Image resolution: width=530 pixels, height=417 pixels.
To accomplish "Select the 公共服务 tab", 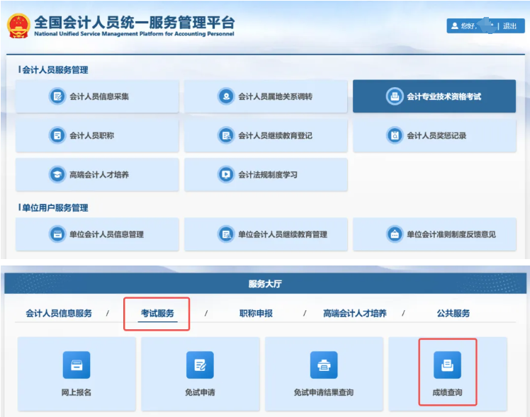I will coord(453,313).
